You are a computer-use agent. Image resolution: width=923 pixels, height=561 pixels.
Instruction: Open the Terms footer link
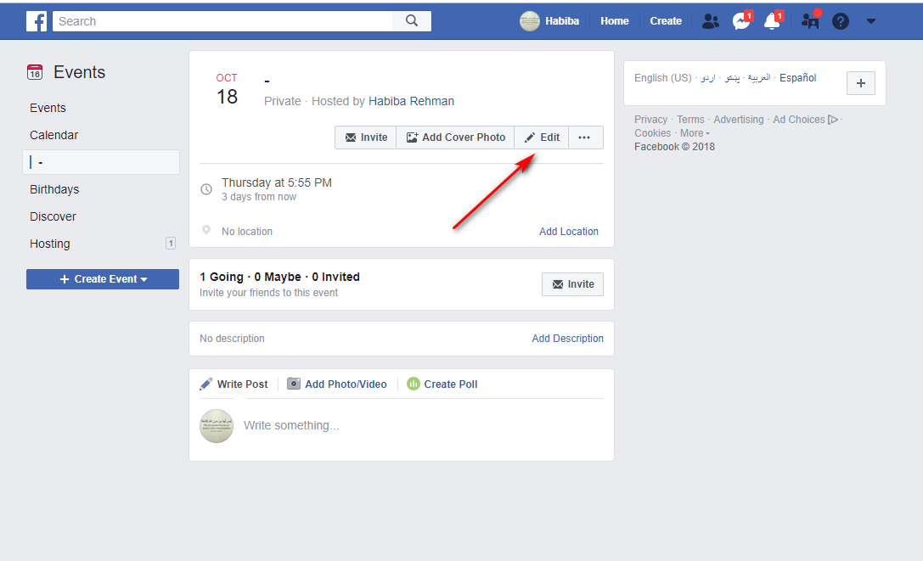[689, 120]
